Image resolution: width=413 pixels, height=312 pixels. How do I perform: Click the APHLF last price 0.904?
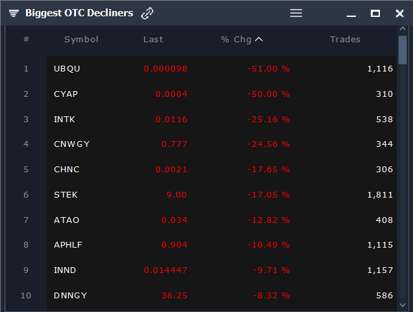pos(174,245)
